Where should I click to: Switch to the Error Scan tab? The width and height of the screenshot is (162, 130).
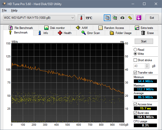click(91, 33)
